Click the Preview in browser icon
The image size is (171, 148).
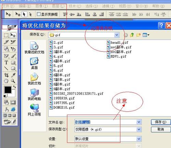pos(13,109)
